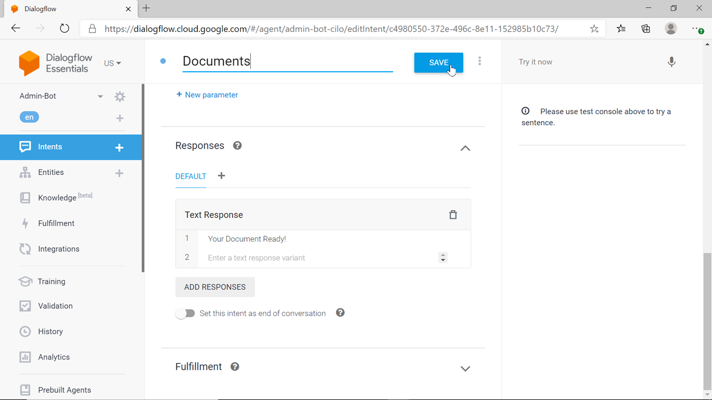Delete the Text Response with trash icon

(453, 215)
